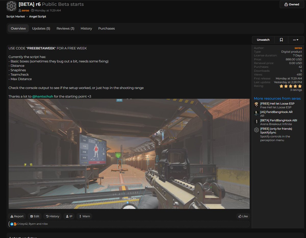Image resolution: width=306 pixels, height=238 pixels.
Task: Click the Monday at 11:29 AM timestamp
Action: pos(48,10)
